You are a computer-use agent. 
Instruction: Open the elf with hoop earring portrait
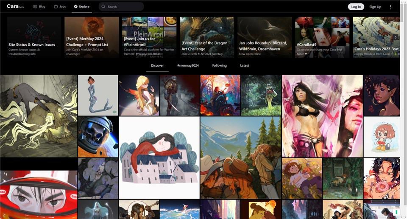point(382,95)
